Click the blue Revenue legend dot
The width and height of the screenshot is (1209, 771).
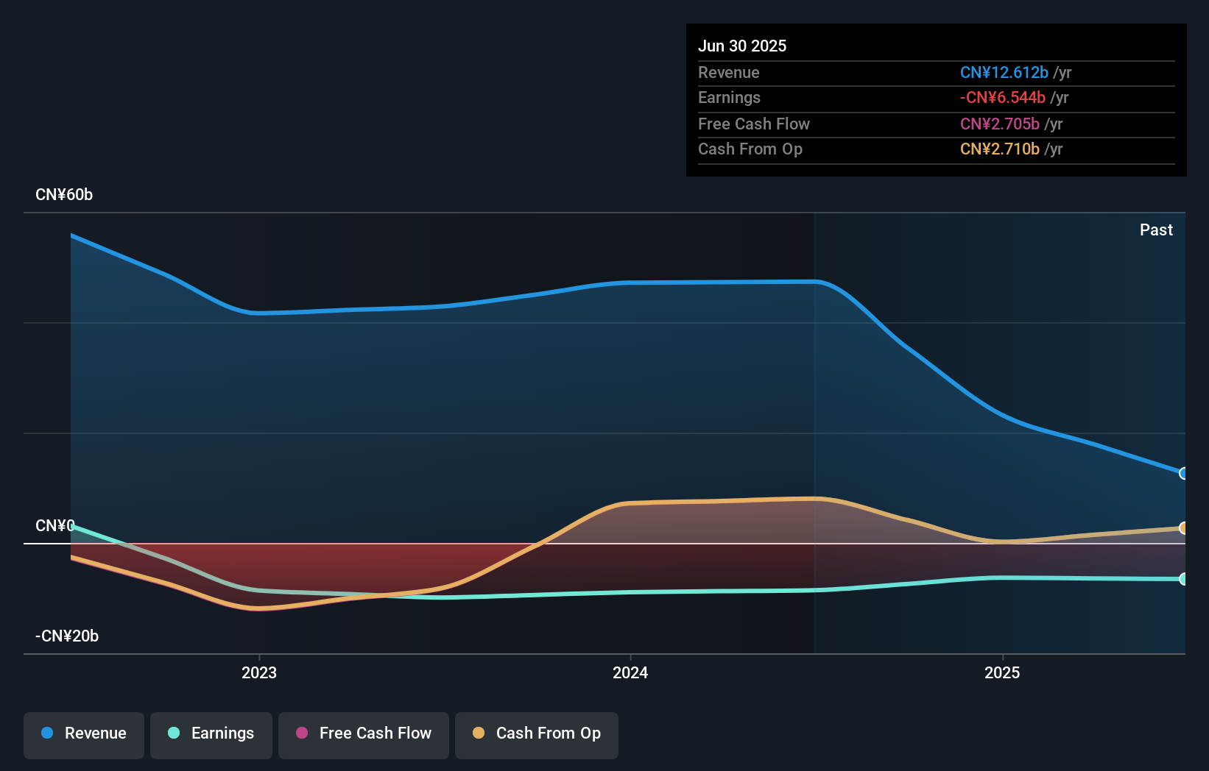click(x=47, y=733)
